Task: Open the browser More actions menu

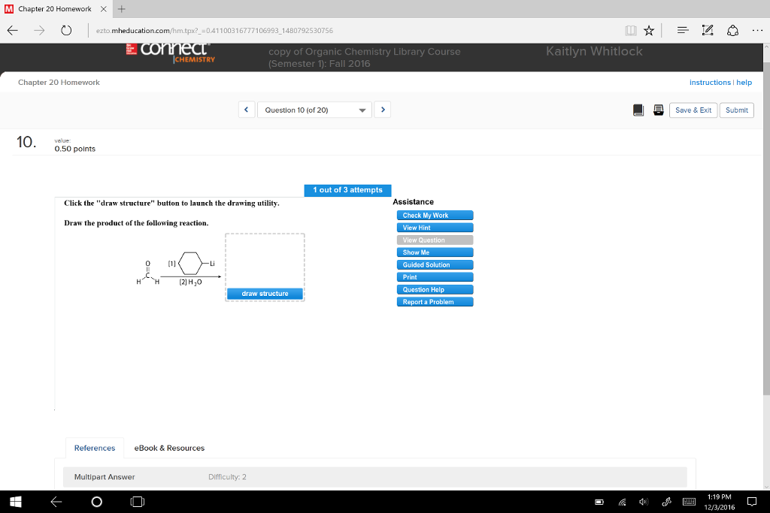Action: tap(757, 30)
